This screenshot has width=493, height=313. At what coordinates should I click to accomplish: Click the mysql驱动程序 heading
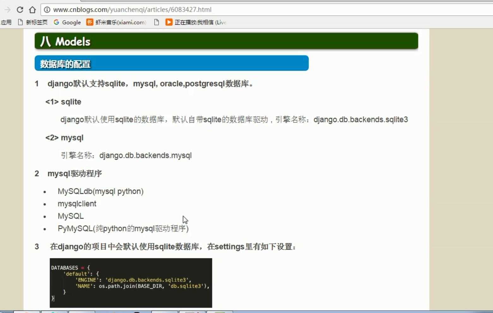(75, 174)
